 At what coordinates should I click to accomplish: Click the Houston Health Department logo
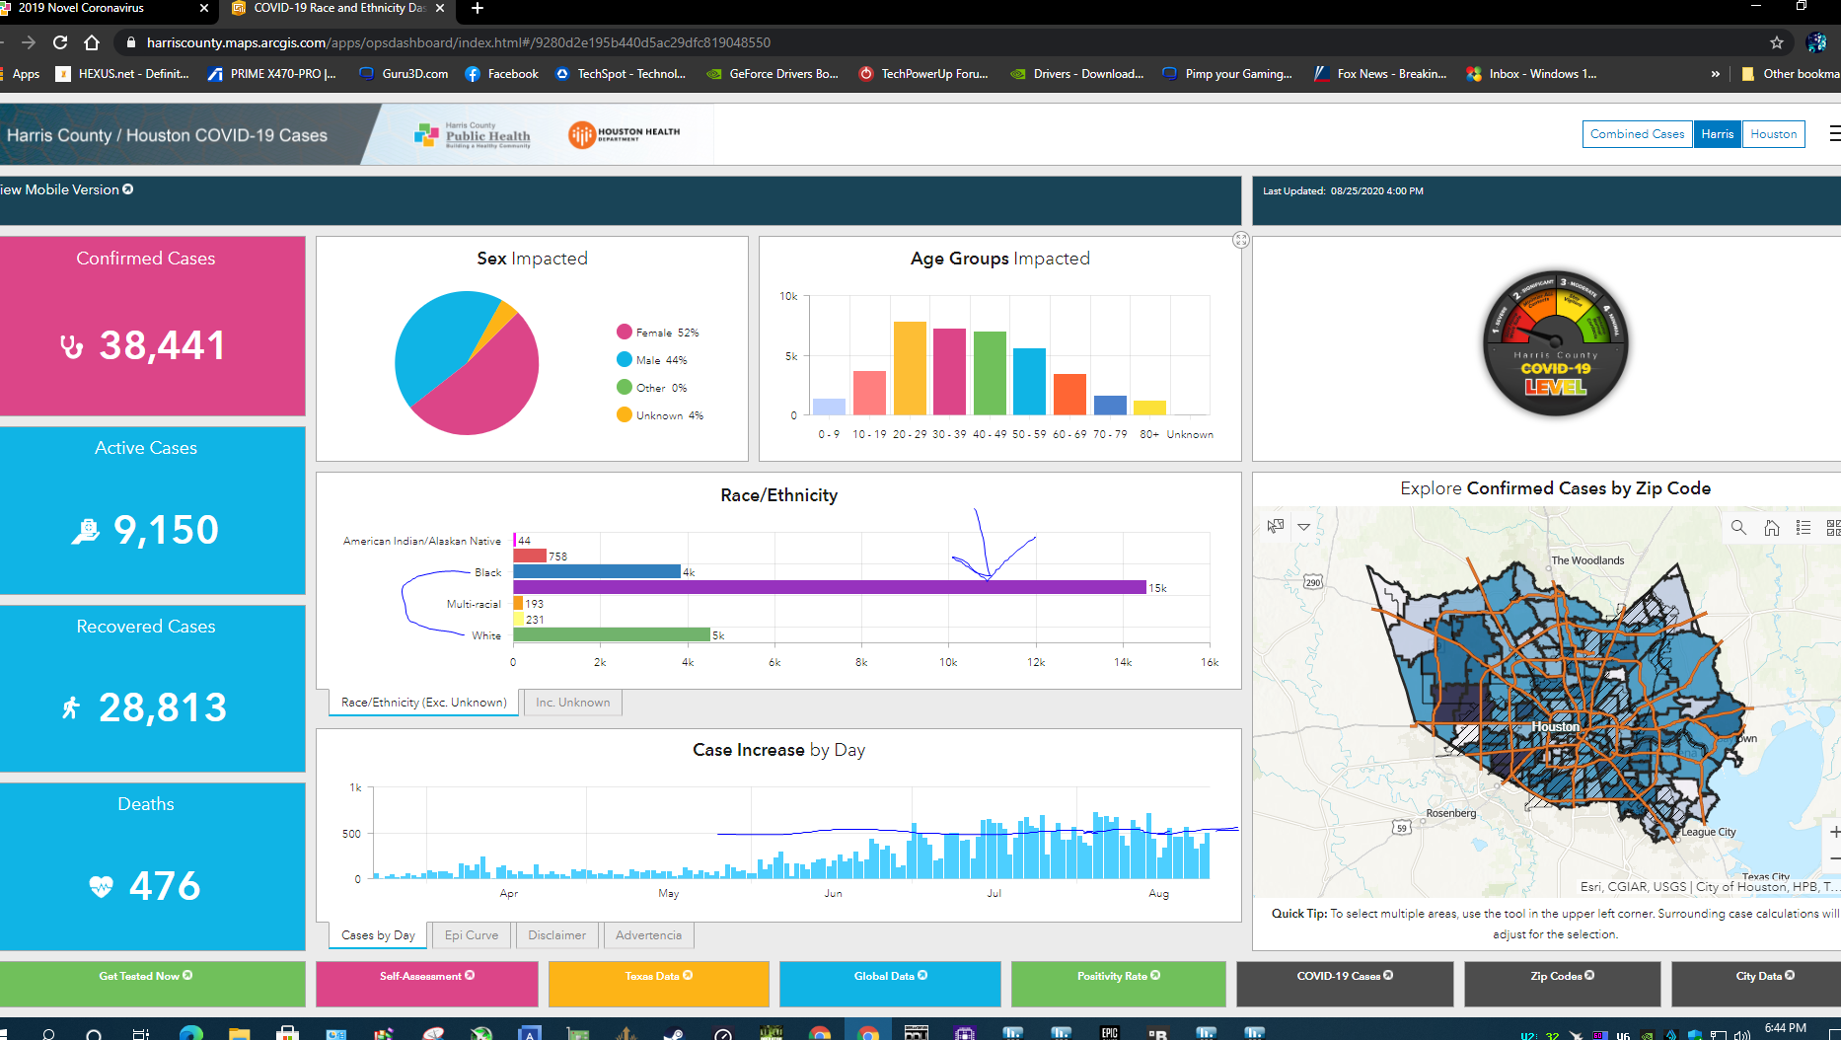pyautogui.click(x=625, y=134)
